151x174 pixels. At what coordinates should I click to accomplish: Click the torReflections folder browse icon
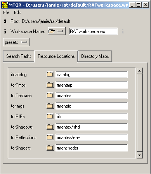coord(50,137)
